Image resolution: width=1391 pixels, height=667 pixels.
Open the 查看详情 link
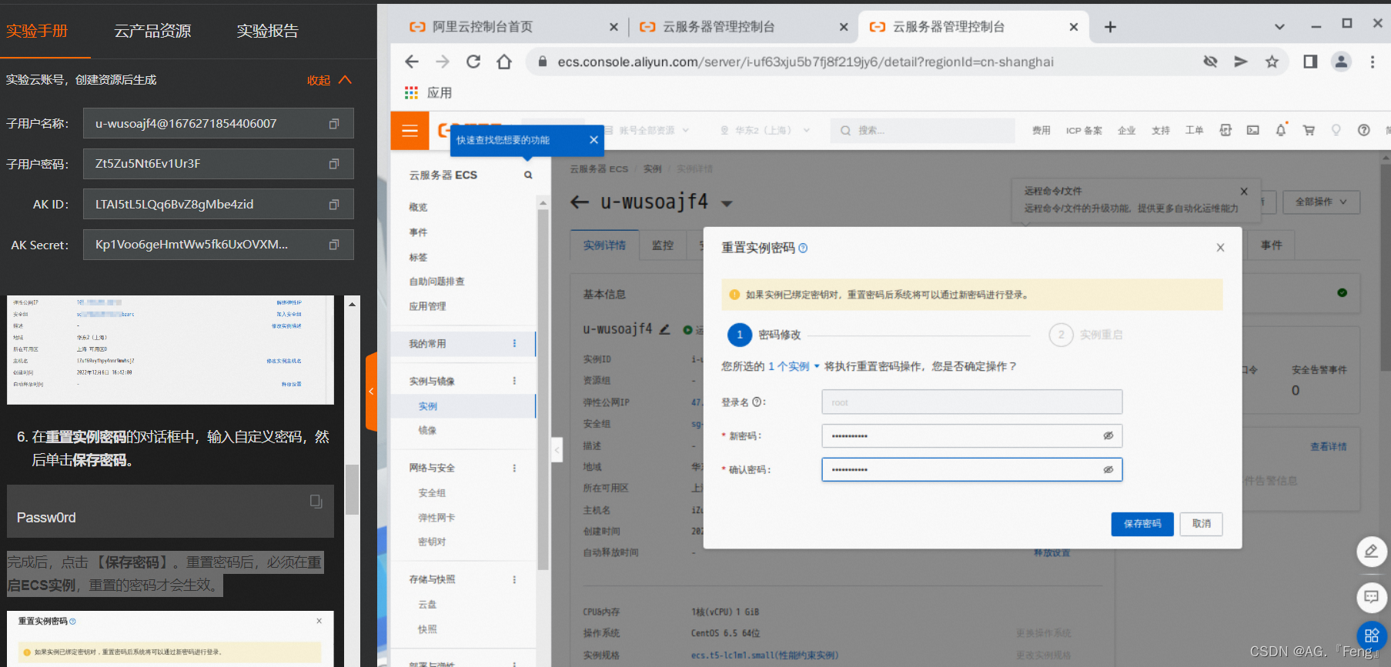tap(1329, 446)
